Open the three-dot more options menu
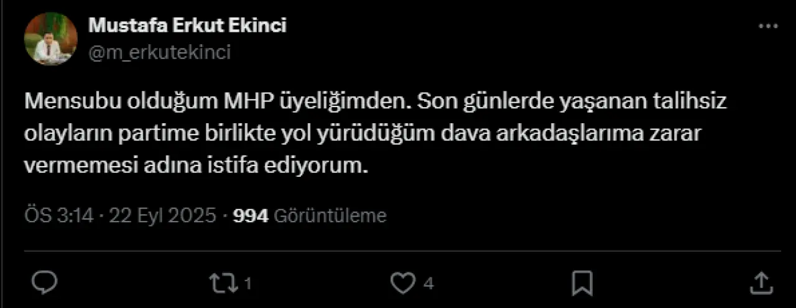The height and width of the screenshot is (308, 796). click(x=769, y=26)
